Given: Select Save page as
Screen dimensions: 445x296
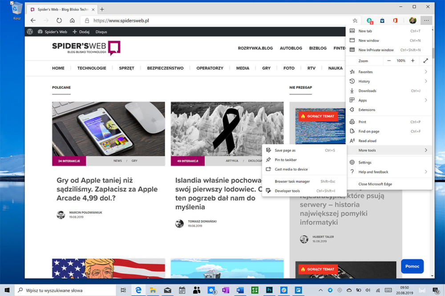Looking at the screenshot, I should coord(304,150).
